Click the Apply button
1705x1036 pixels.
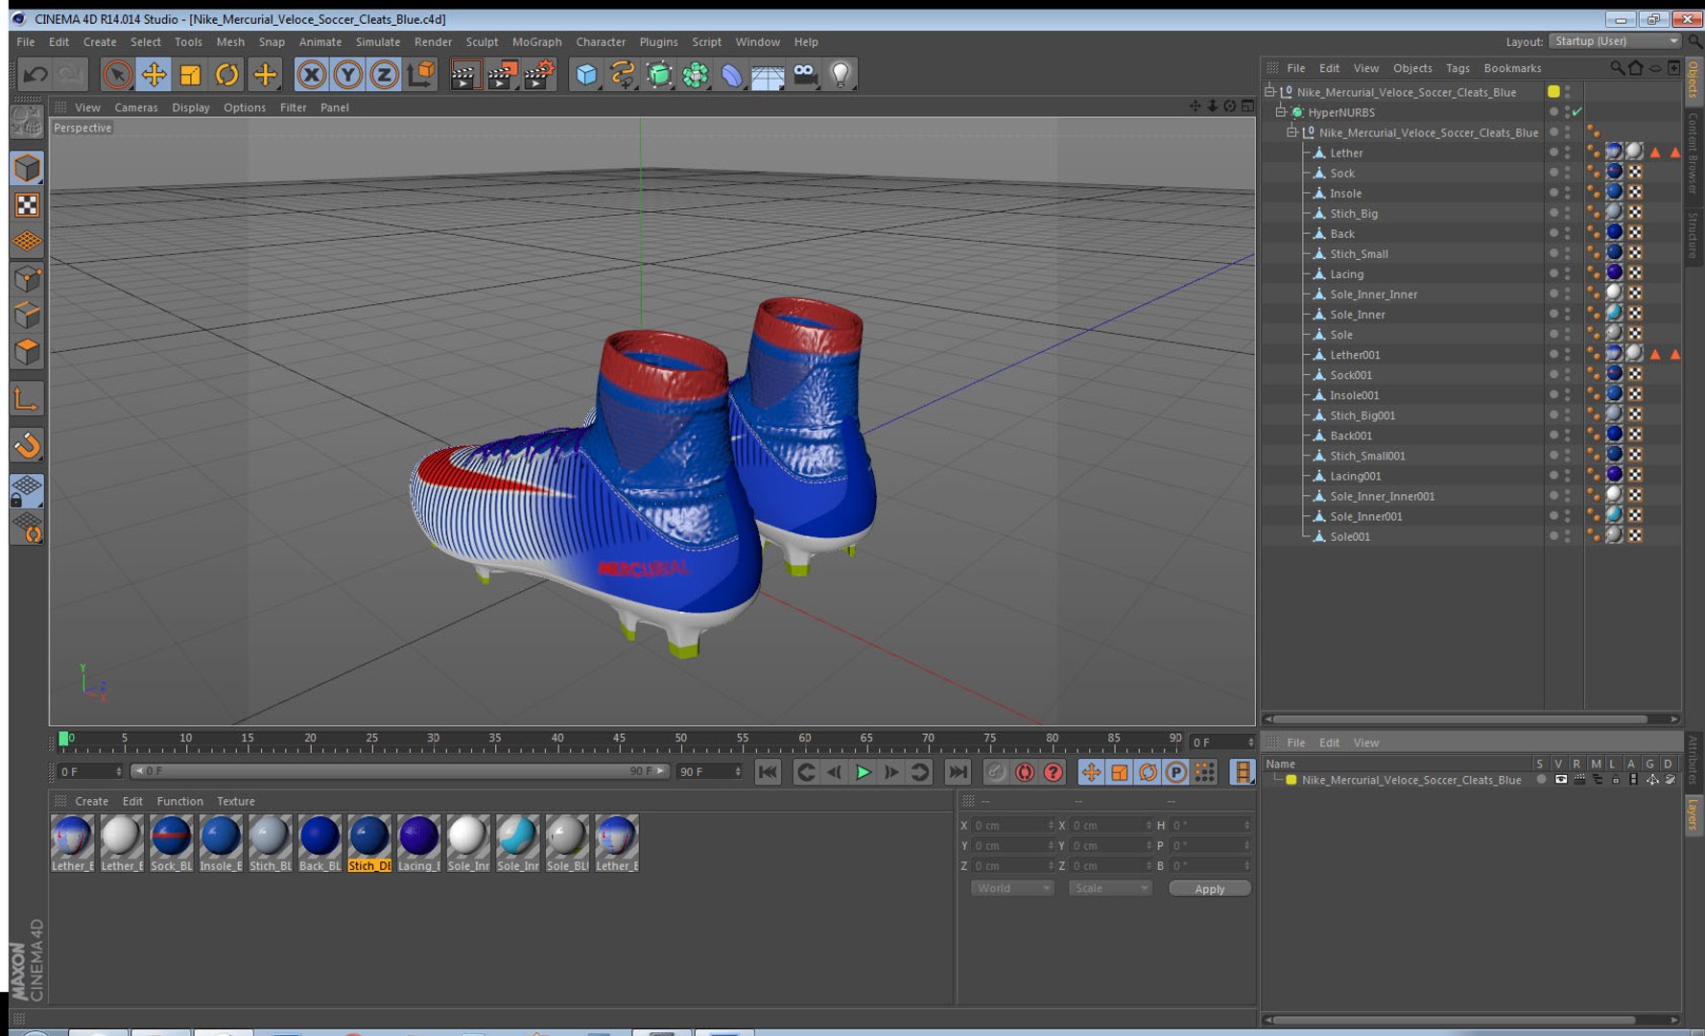(x=1209, y=888)
